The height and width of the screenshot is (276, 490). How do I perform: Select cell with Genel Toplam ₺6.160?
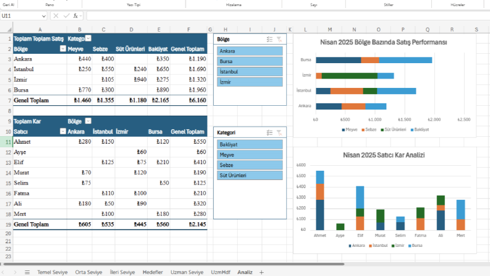[188, 100]
